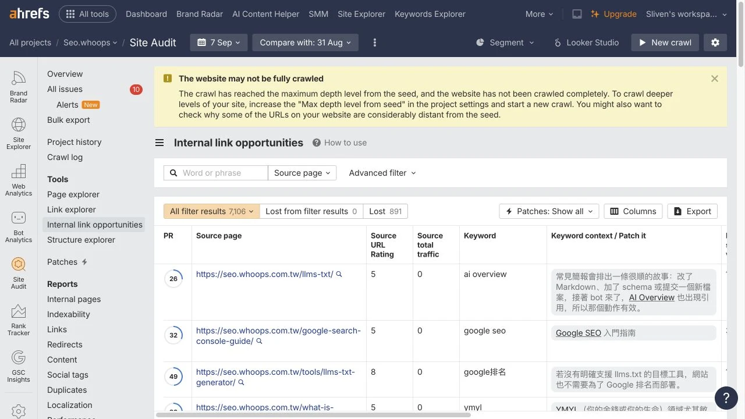The height and width of the screenshot is (419, 745).
Task: Open AI Content Helper menu item
Action: tap(265, 14)
